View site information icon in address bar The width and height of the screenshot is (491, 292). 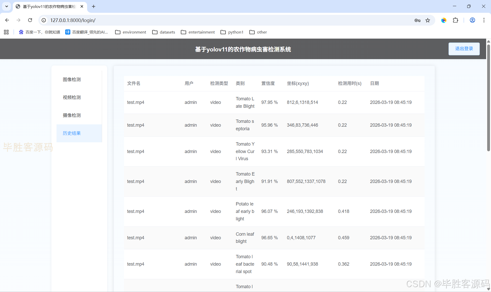coord(44,20)
